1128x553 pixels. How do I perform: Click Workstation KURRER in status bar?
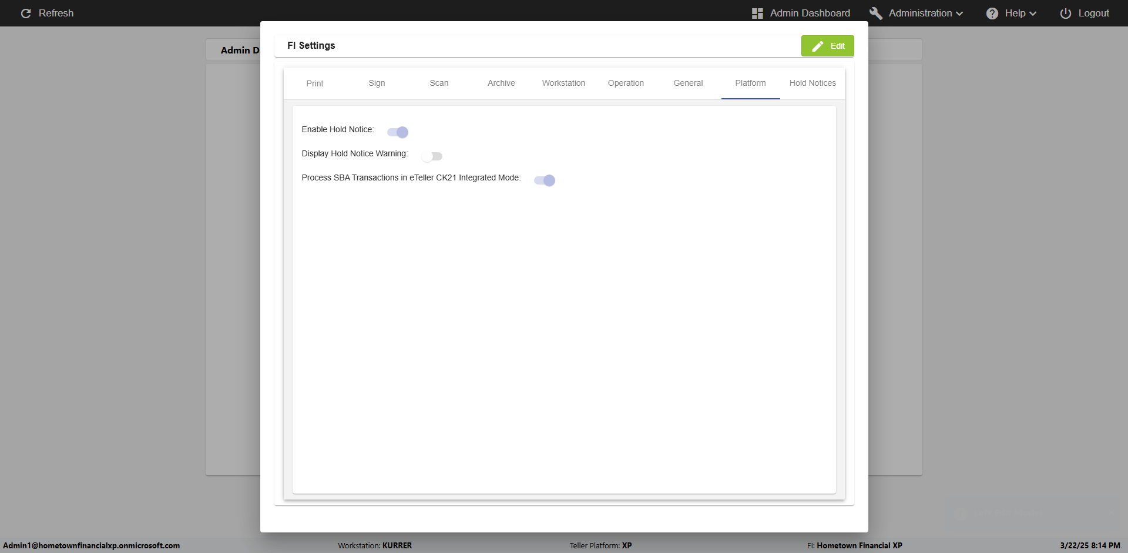tap(375, 545)
